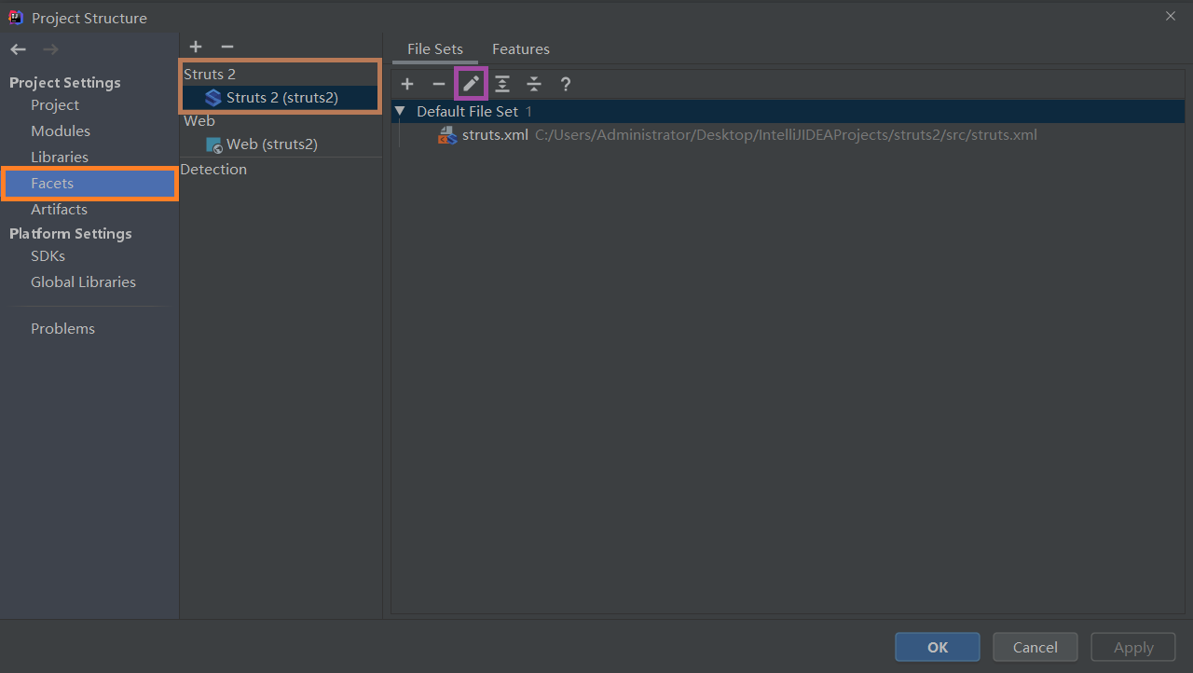
Task: Click the struts.xml file path text
Action: pos(786,135)
